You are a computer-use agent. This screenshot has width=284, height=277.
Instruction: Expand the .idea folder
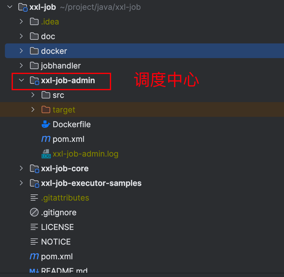(21, 21)
